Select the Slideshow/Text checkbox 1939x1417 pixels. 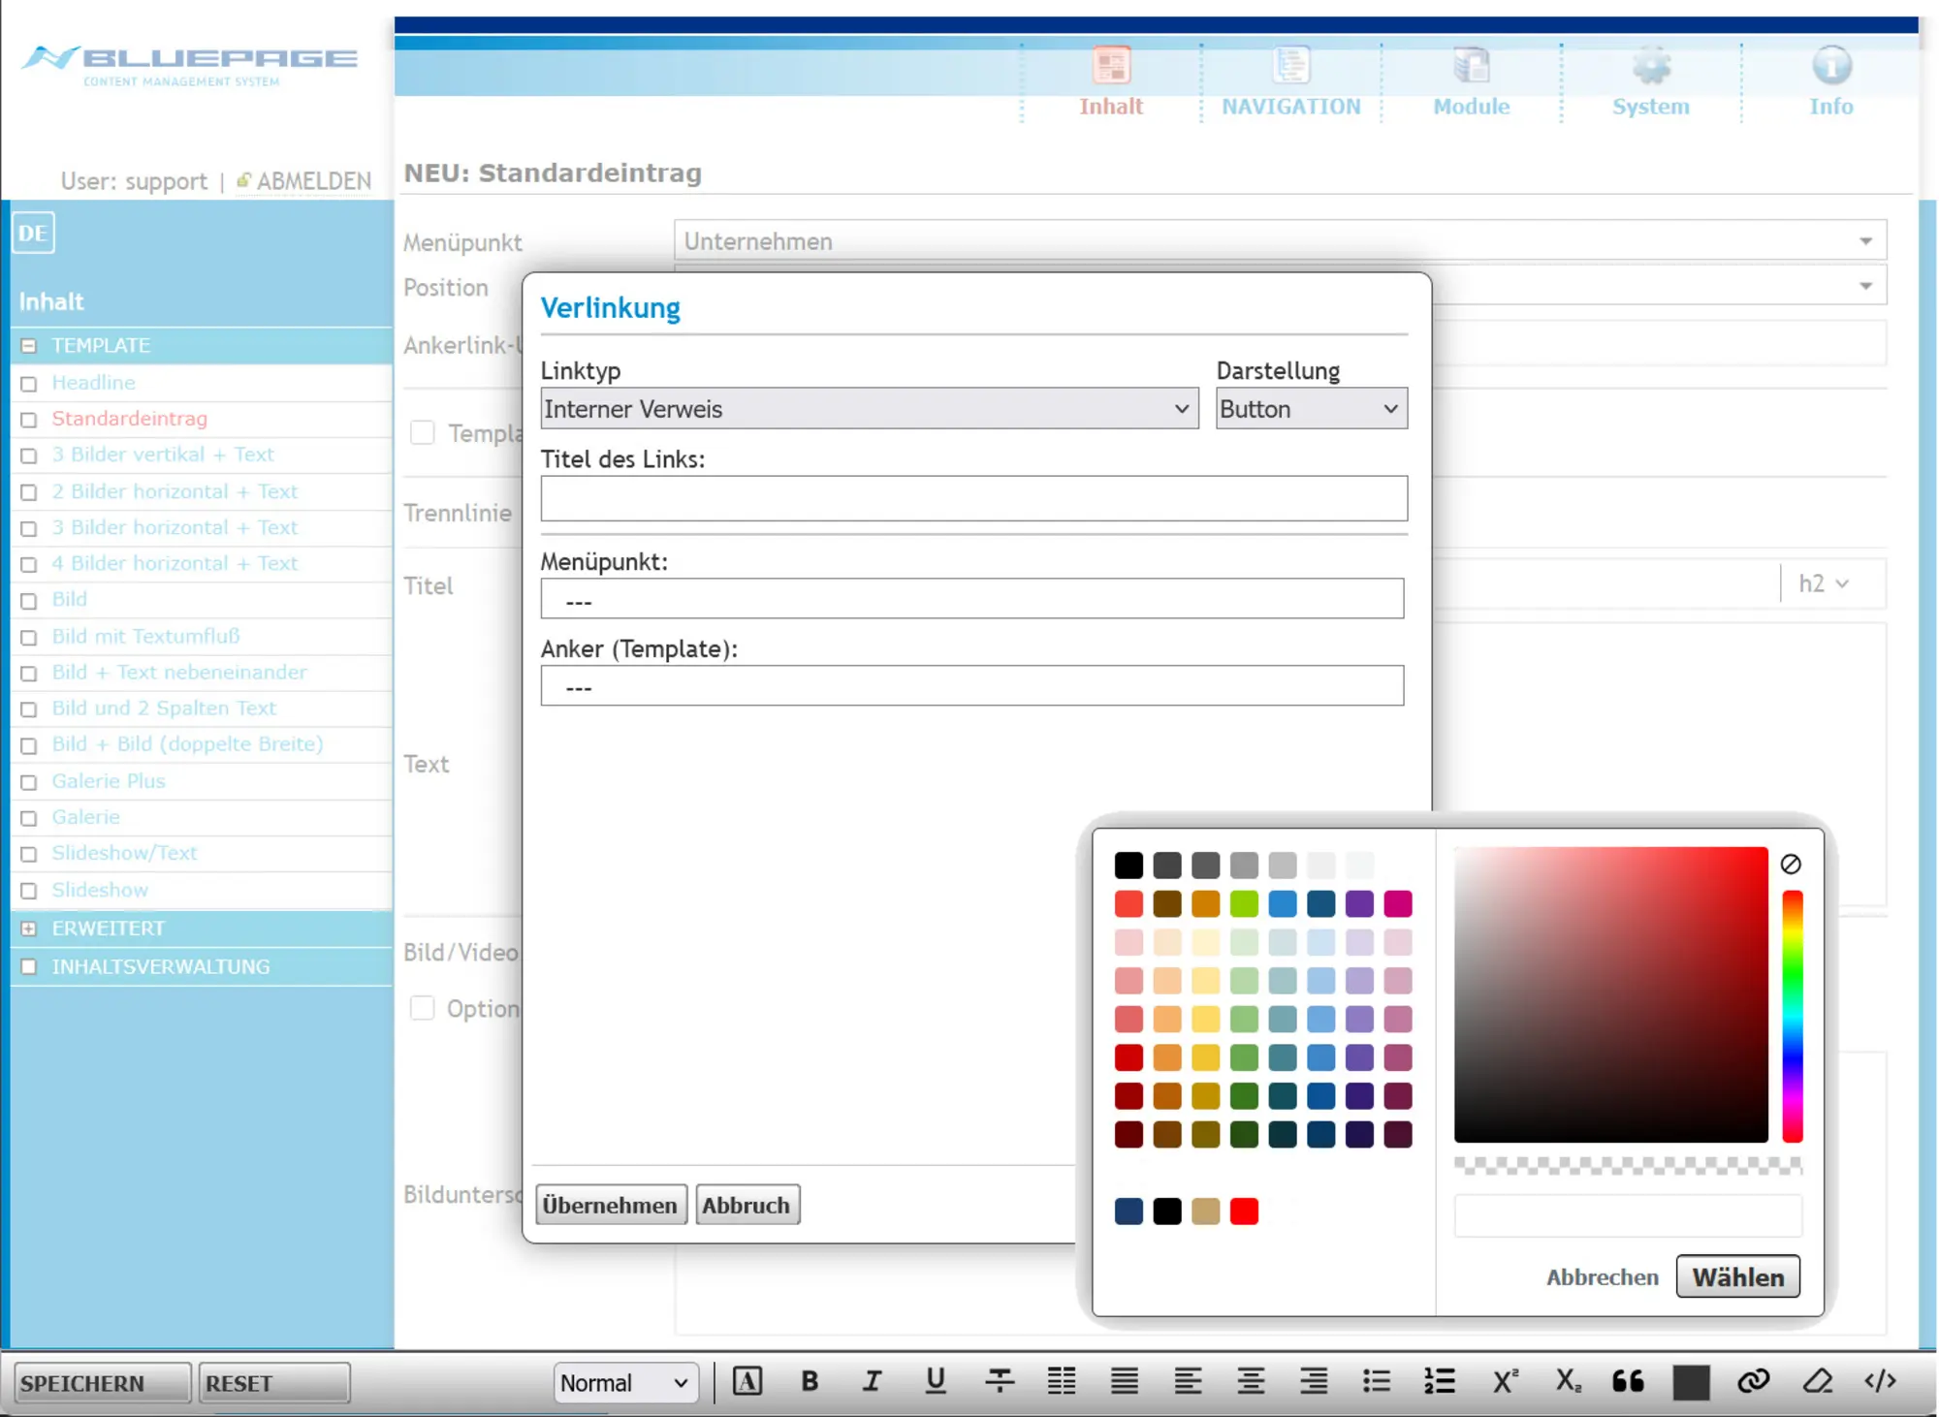[29, 855]
